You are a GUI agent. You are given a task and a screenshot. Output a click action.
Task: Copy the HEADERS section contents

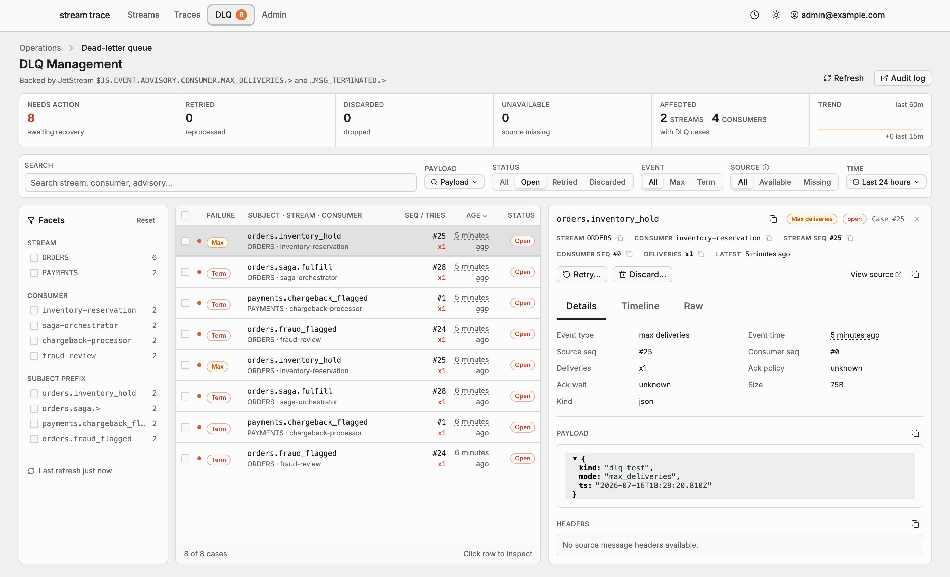(915, 524)
